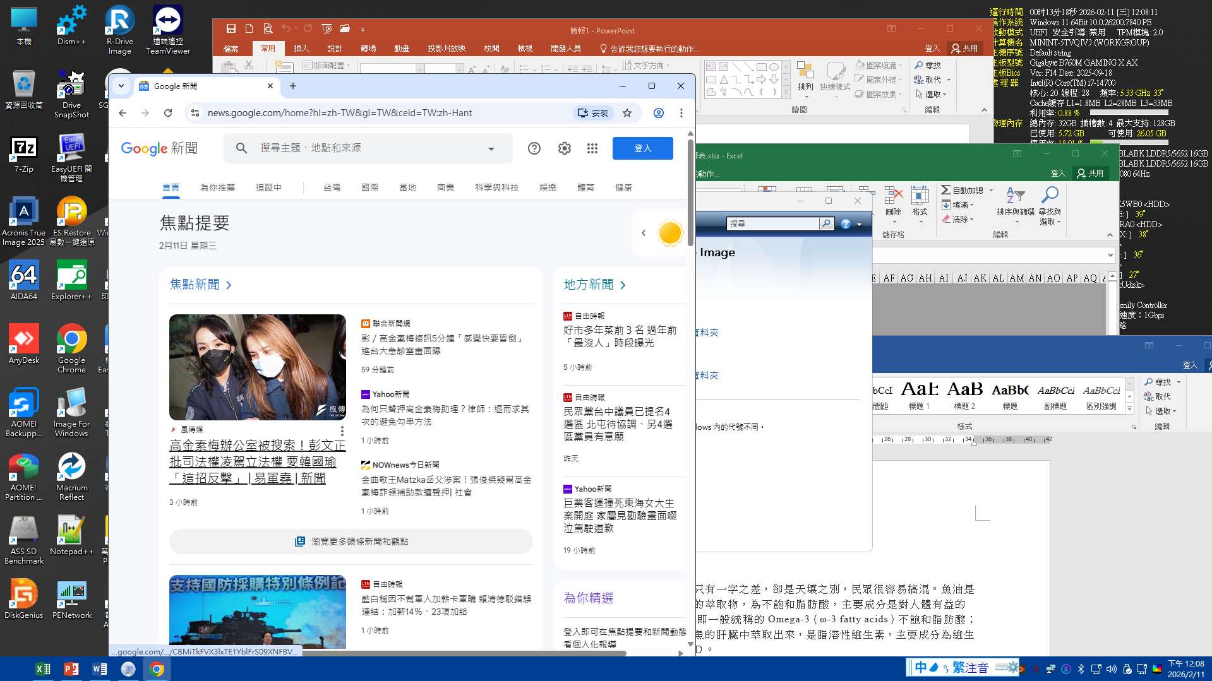Open the Chrome tab search dropdown
Screen dimensions: 1212x681
[121, 86]
